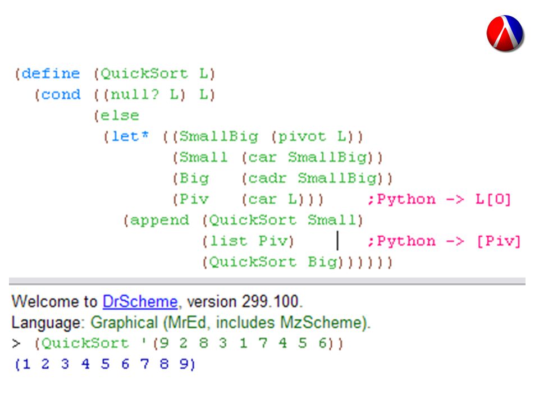This screenshot has width=539, height=404.
Task: Click the 'null?' predicate text
Action: (x=135, y=94)
